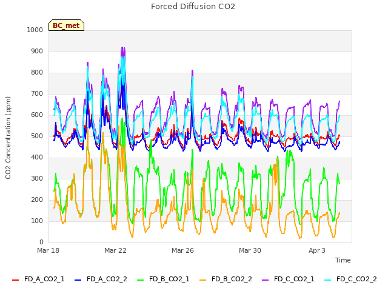Toggle the FD_A_CO2_1 legend entry
The height and width of the screenshot is (291, 388).
click(38, 279)
